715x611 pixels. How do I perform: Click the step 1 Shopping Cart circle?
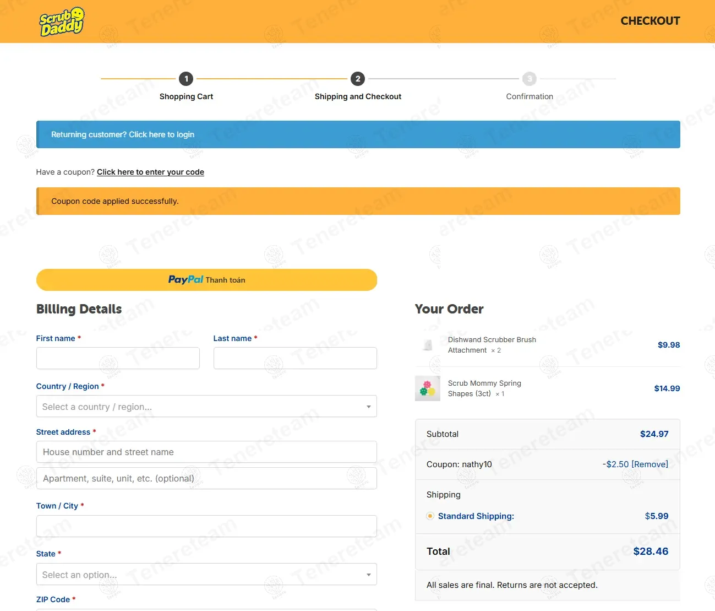186,79
